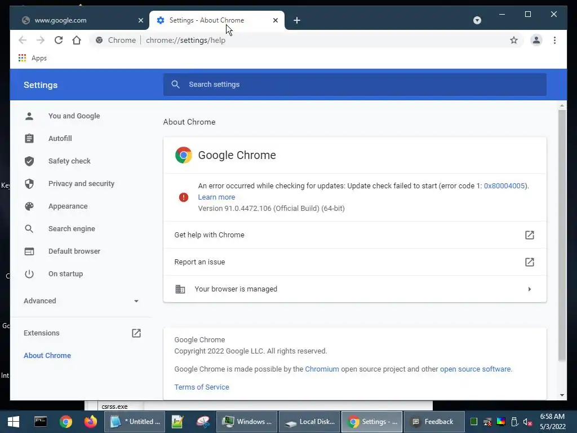
Task: Reload the current page
Action: (x=59, y=40)
